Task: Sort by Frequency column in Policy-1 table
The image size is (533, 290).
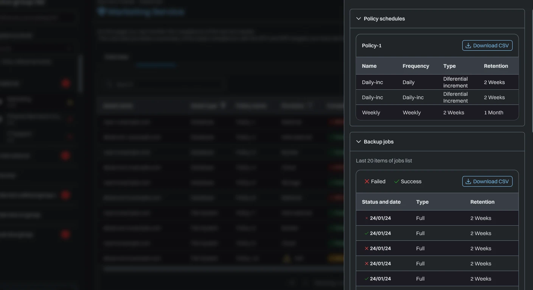Action: coord(415,66)
